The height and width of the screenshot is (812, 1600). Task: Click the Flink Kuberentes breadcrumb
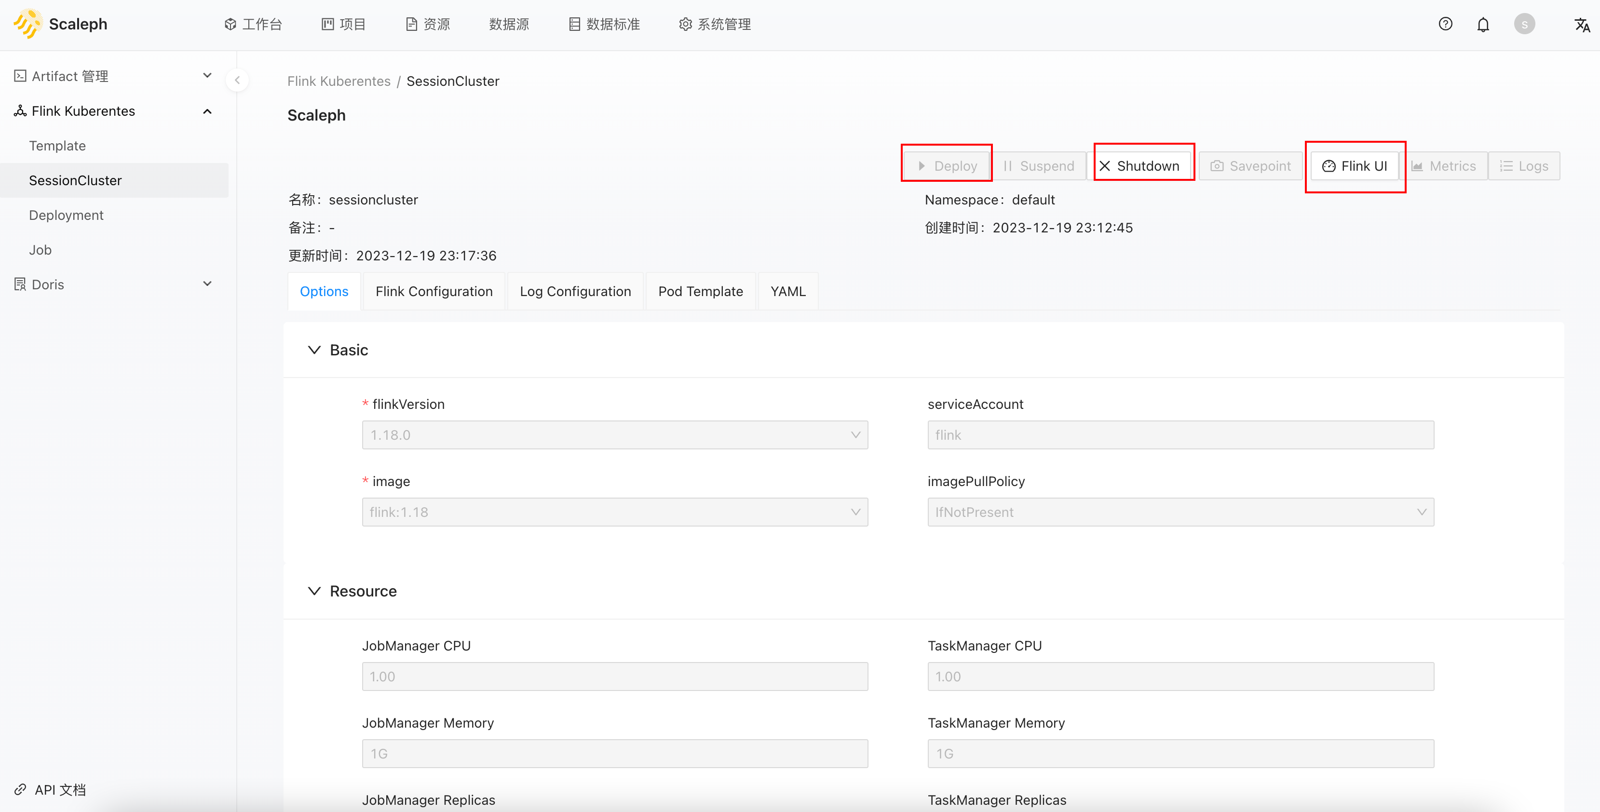pyautogui.click(x=339, y=81)
